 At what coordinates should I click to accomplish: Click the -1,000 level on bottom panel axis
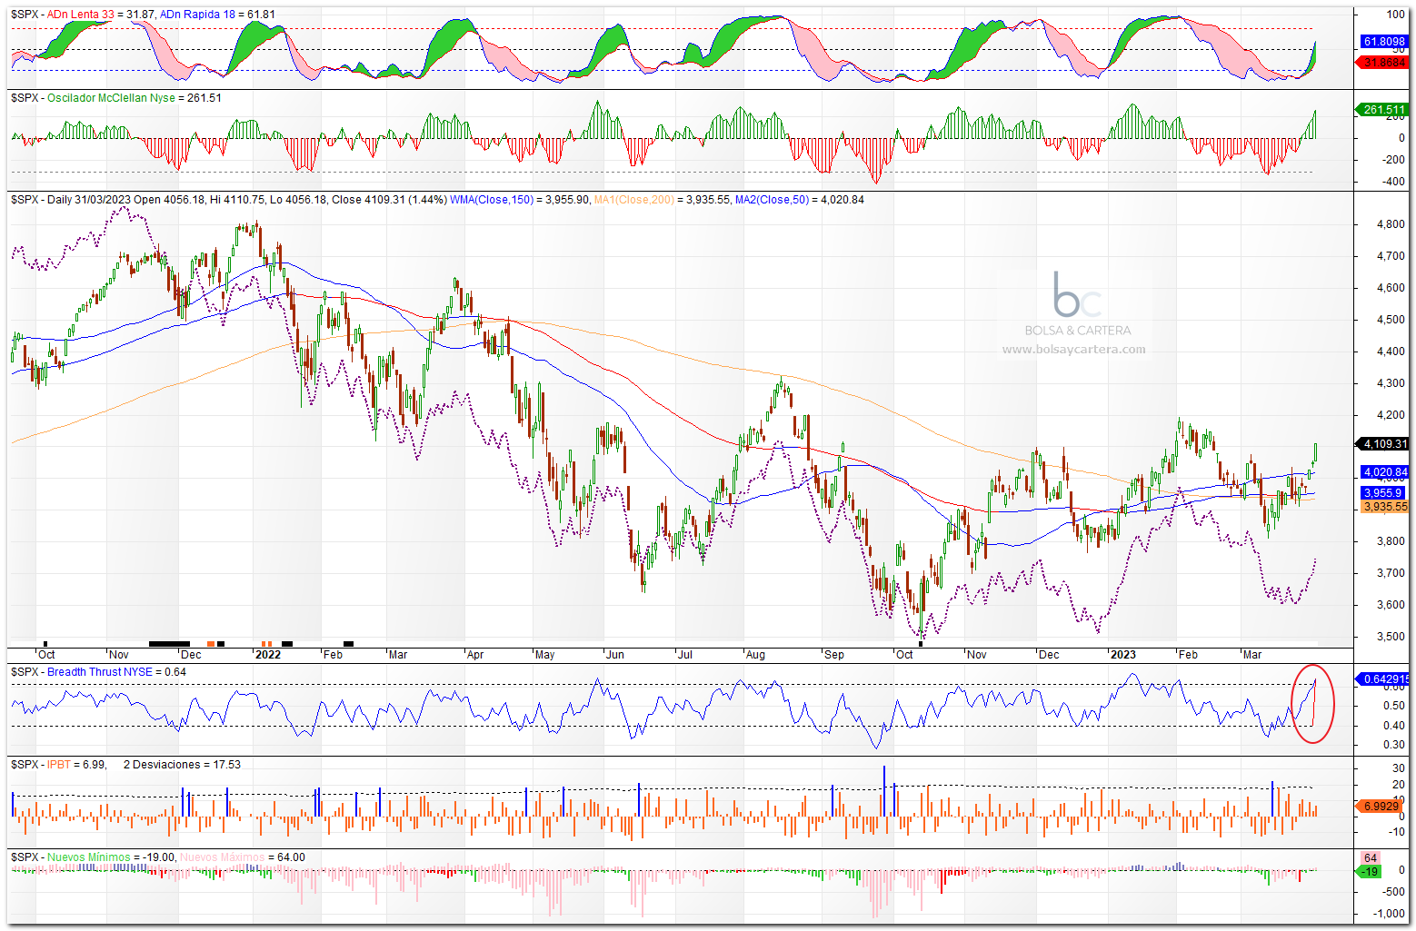pos(1391,915)
